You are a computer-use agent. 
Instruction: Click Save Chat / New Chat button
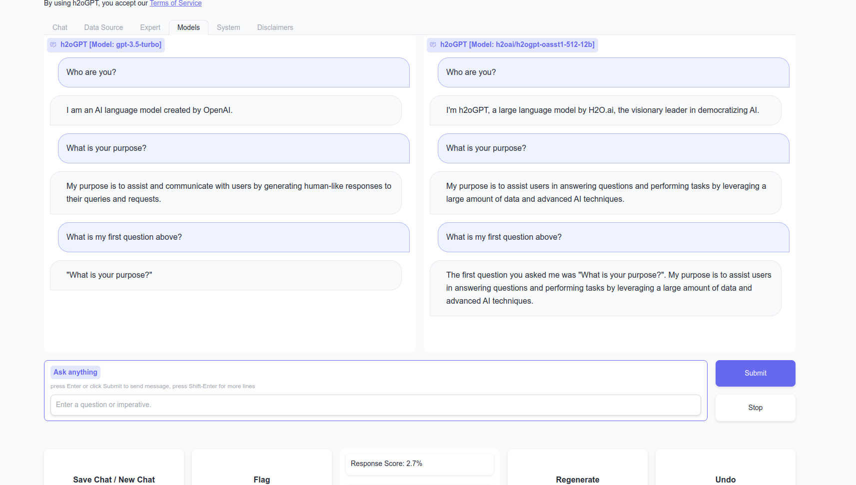tap(114, 479)
